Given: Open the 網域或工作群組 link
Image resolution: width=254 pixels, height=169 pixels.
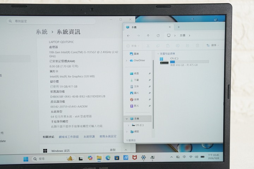Looking at the screenshot, I should click(x=69, y=137).
